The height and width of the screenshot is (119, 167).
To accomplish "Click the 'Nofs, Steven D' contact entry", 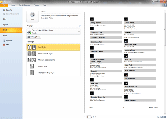I will (x=140, y=70).
